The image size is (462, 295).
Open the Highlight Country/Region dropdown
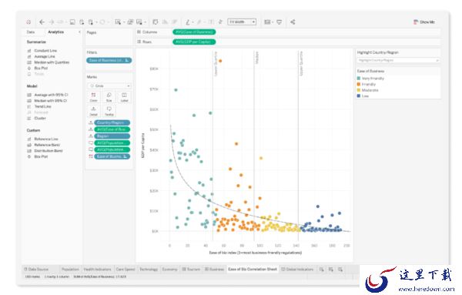(398, 60)
